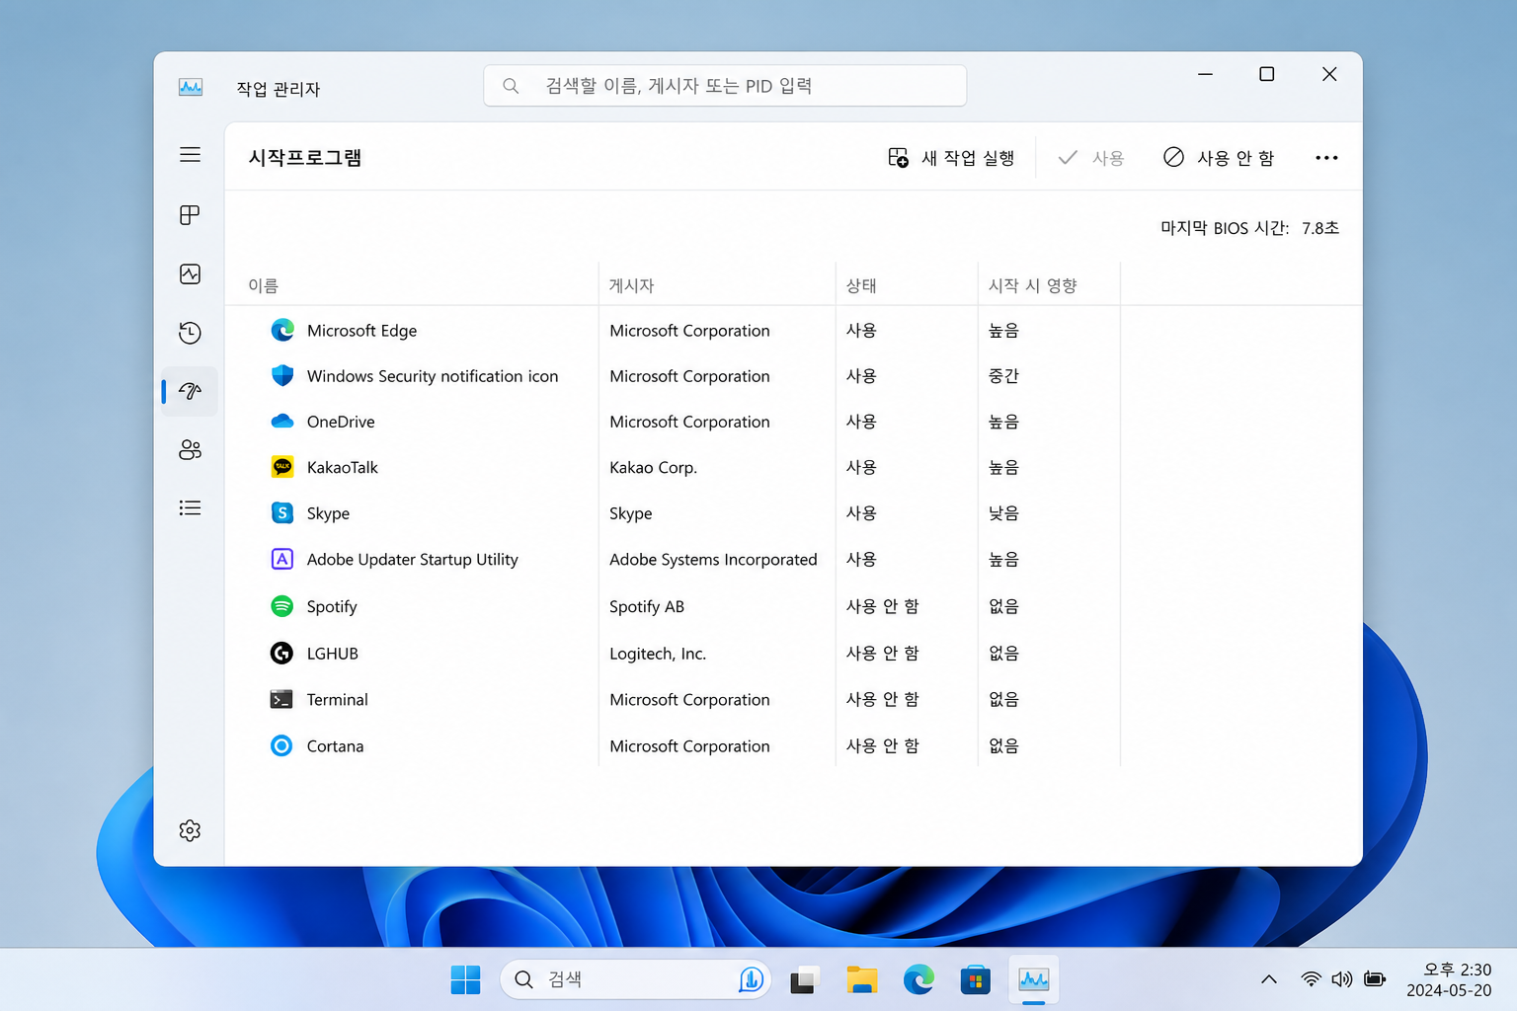
Task: Click the Spotify AB publisher cell
Action: coord(647,606)
